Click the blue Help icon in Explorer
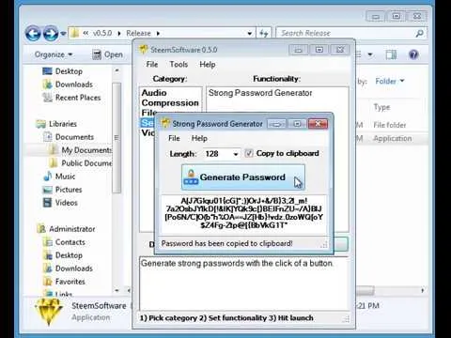Image resolution: width=451 pixels, height=338 pixels. (413, 54)
